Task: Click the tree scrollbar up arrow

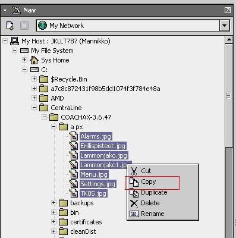Action: 229,40
